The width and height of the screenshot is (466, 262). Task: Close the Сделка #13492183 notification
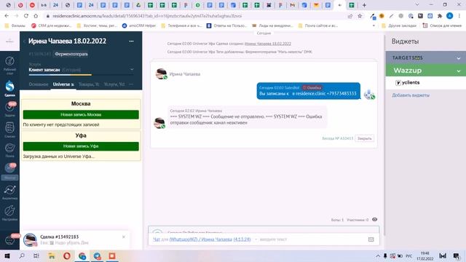124,237
